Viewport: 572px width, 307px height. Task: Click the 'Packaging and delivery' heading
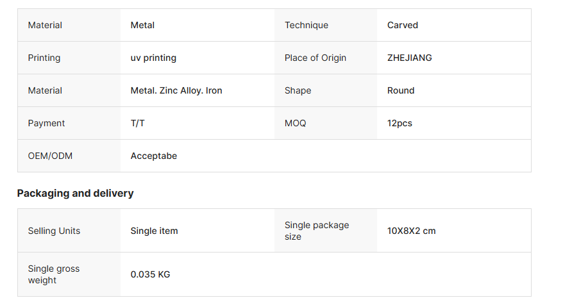pyautogui.click(x=75, y=193)
